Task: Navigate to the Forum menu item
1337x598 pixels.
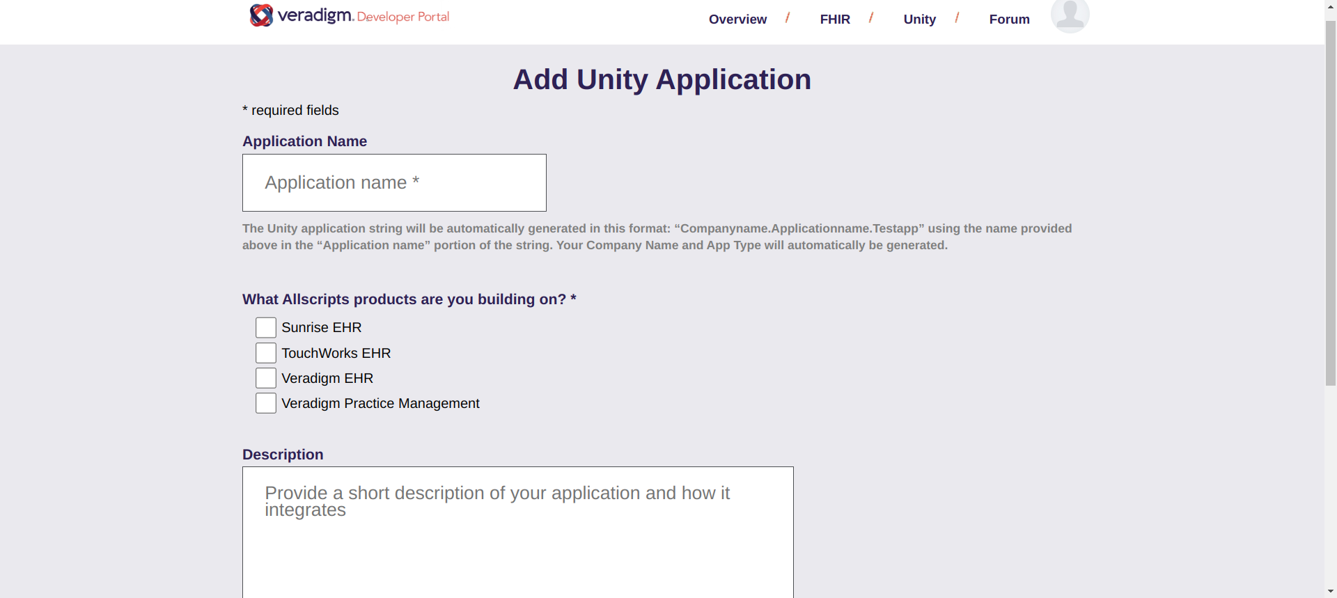Action: coord(1009,19)
